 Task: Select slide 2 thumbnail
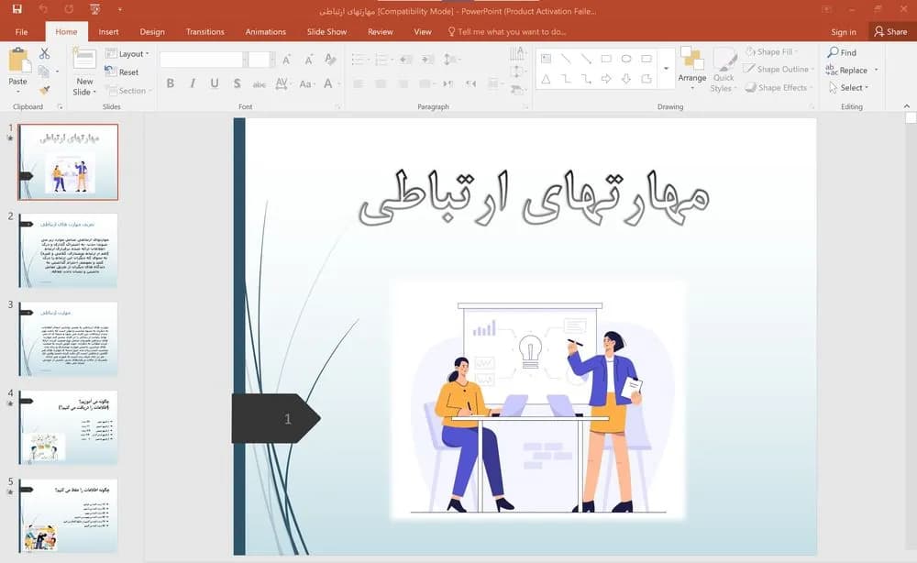click(68, 250)
